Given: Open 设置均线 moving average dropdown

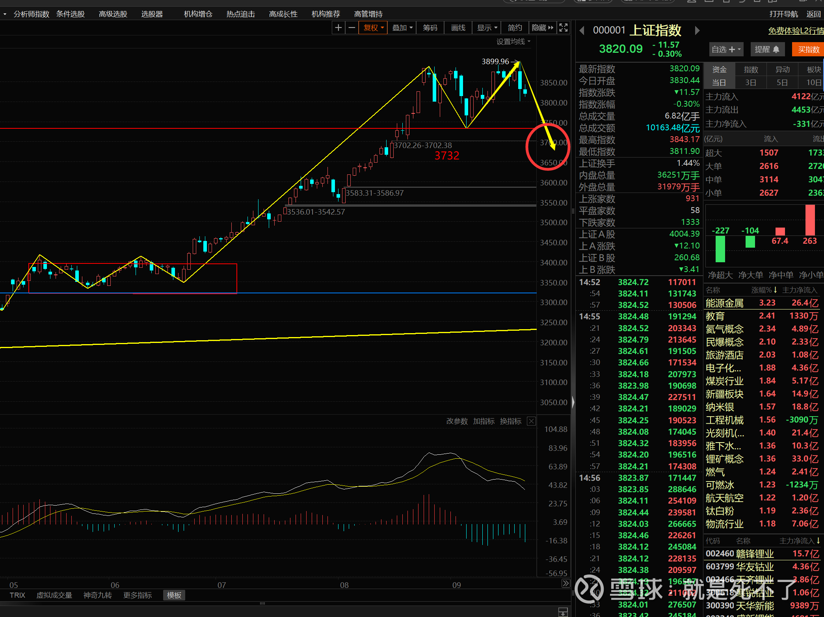Looking at the screenshot, I should (x=513, y=41).
